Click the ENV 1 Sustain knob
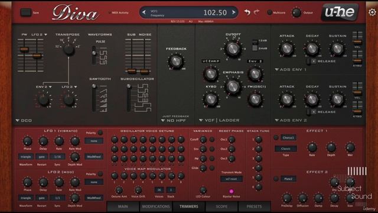378x213 pixels. (x=337, y=49)
